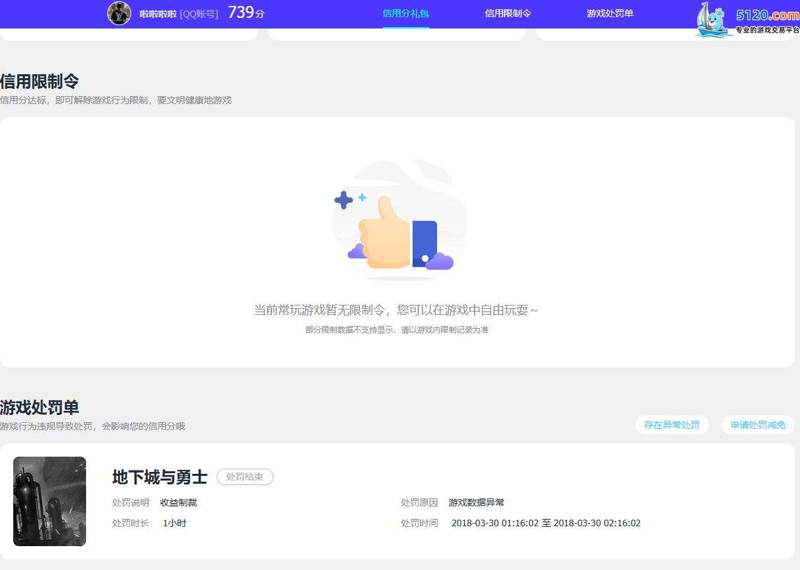
Task: Click the 处罚时间 label
Action: pyautogui.click(x=419, y=523)
